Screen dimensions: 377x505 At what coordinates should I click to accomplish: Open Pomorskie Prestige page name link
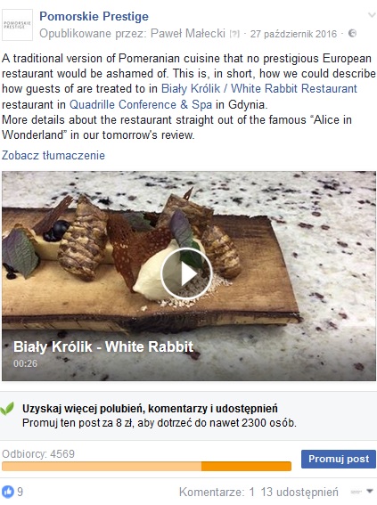[x=94, y=16]
